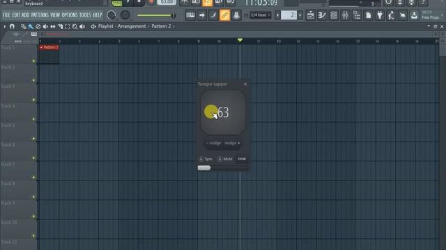Viewport: 446px width, 250px height.
Task: Toggle mute switch for Track 4
Action: pyautogui.click(x=33, y=119)
